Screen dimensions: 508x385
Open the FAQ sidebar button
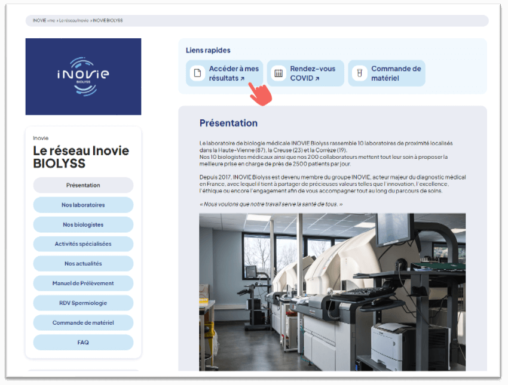point(83,342)
